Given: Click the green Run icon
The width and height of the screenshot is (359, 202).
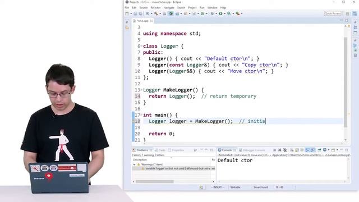Looking at the screenshot, I should point(220,13).
